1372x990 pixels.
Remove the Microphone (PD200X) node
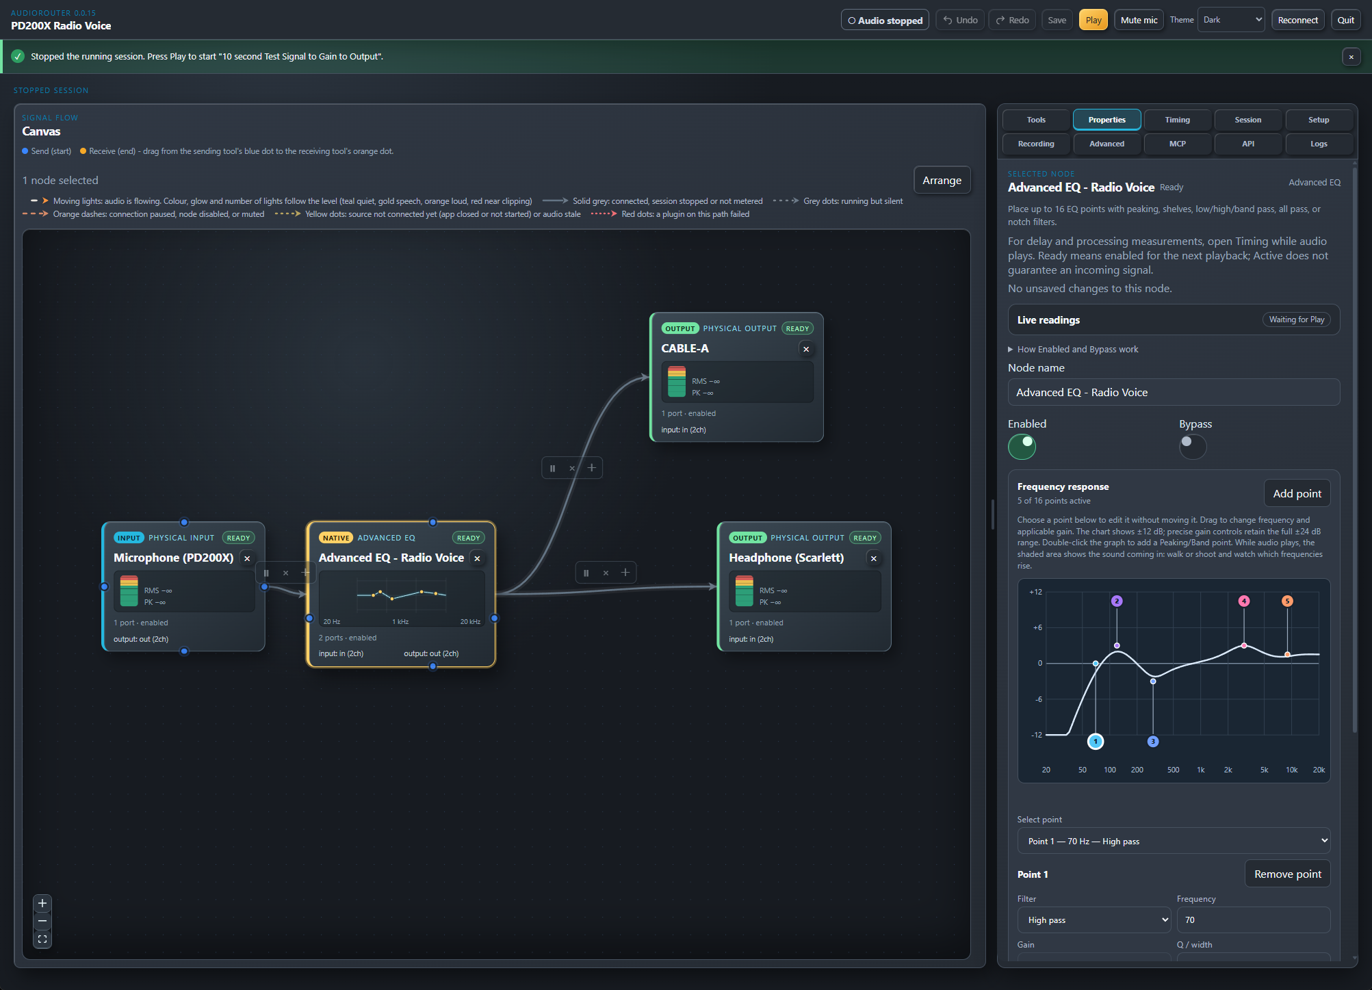(247, 558)
